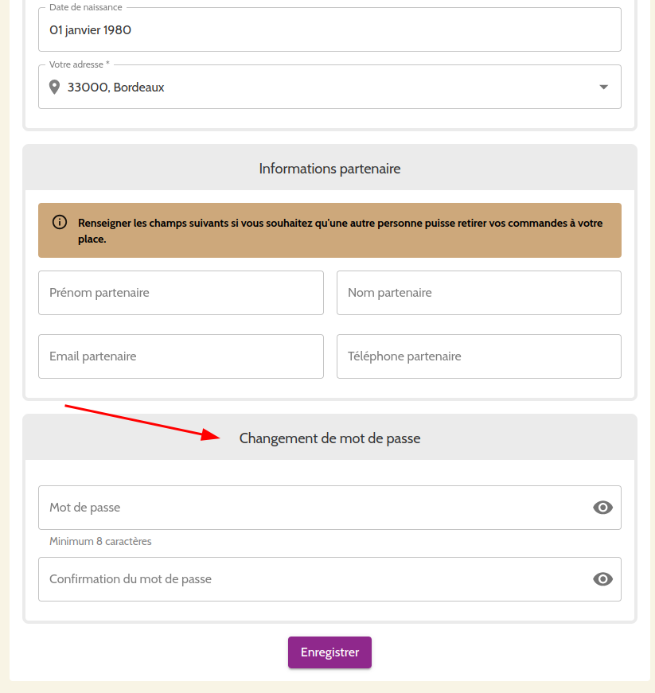The image size is (655, 693).
Task: Click the Votre adresse floating label
Action: coord(79,64)
